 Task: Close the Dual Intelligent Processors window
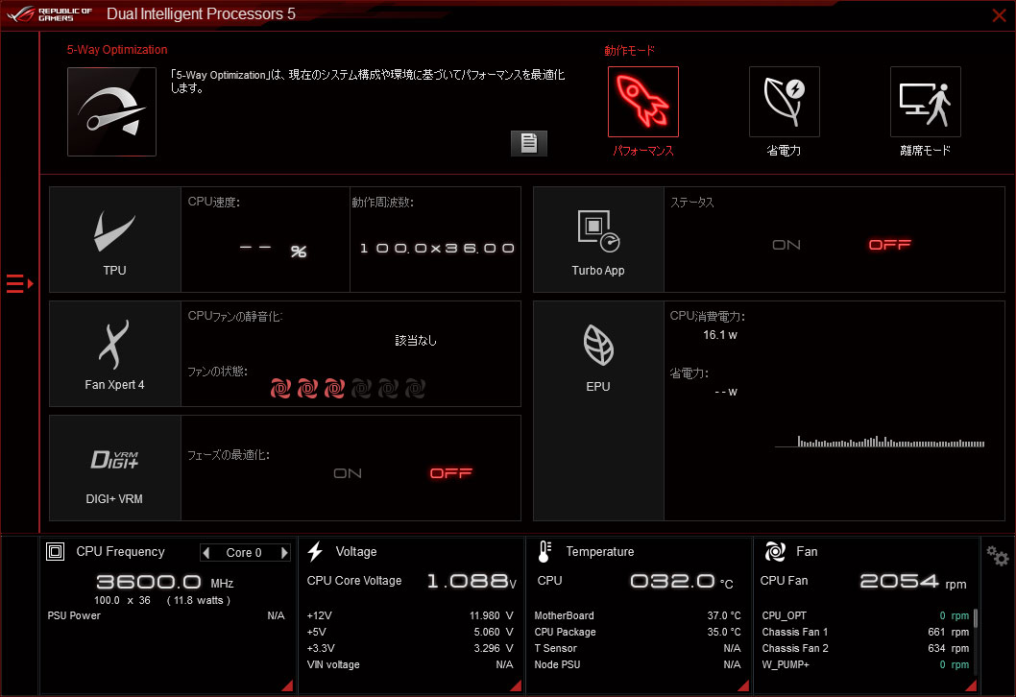pyautogui.click(x=999, y=15)
